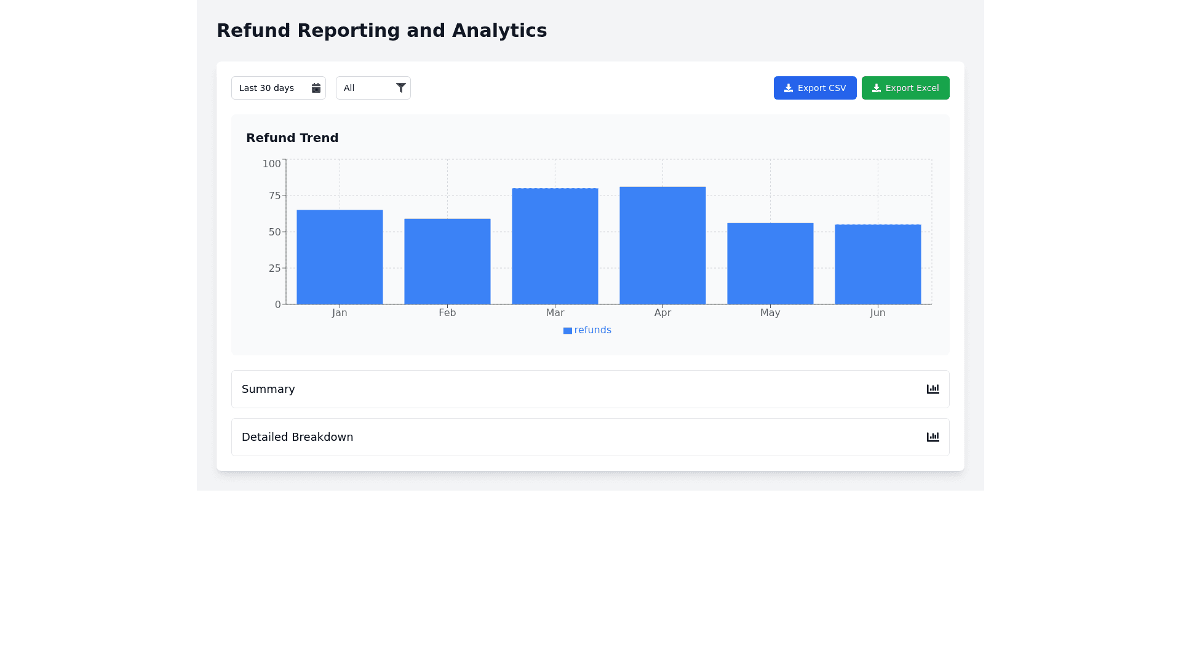1181x664 pixels.
Task: Click the Jun bar in chart
Action: [878, 264]
